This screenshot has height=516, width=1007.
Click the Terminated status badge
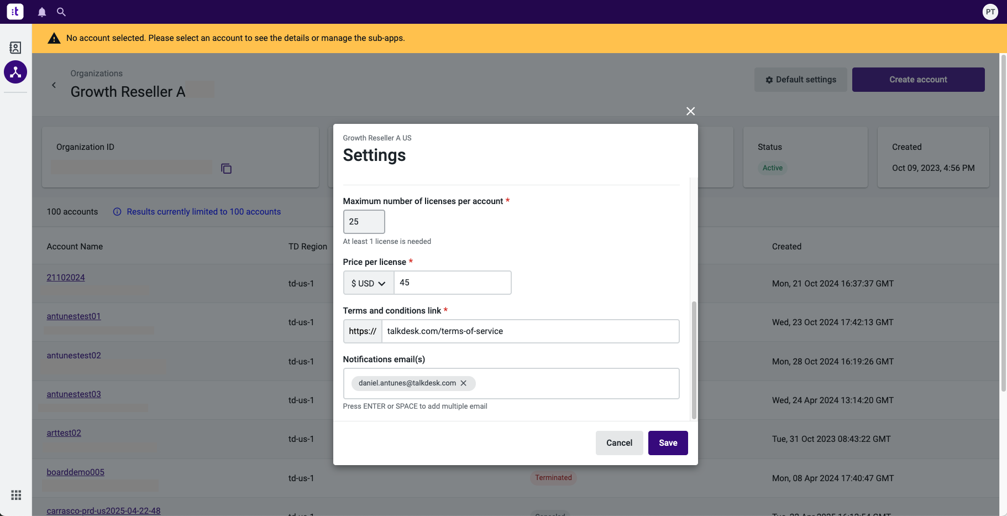pos(553,478)
